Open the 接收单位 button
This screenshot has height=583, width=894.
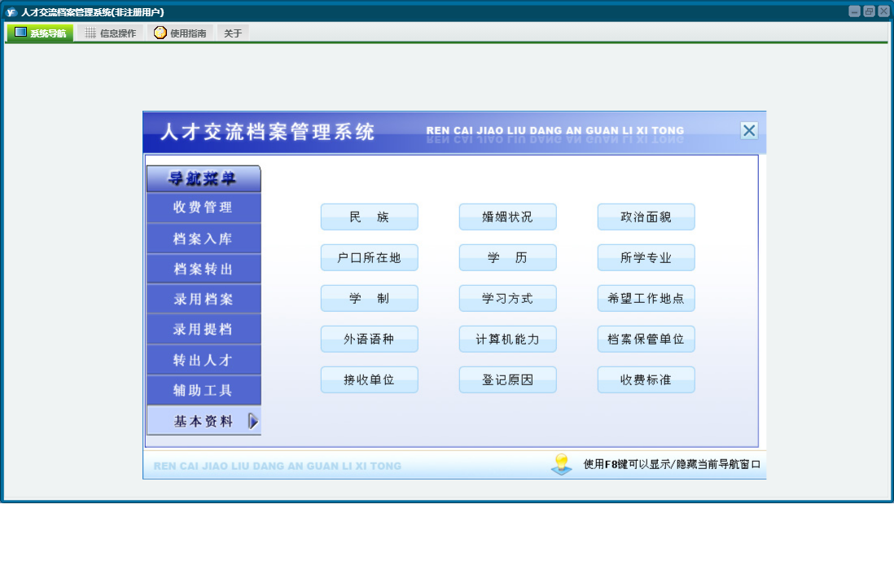[370, 380]
